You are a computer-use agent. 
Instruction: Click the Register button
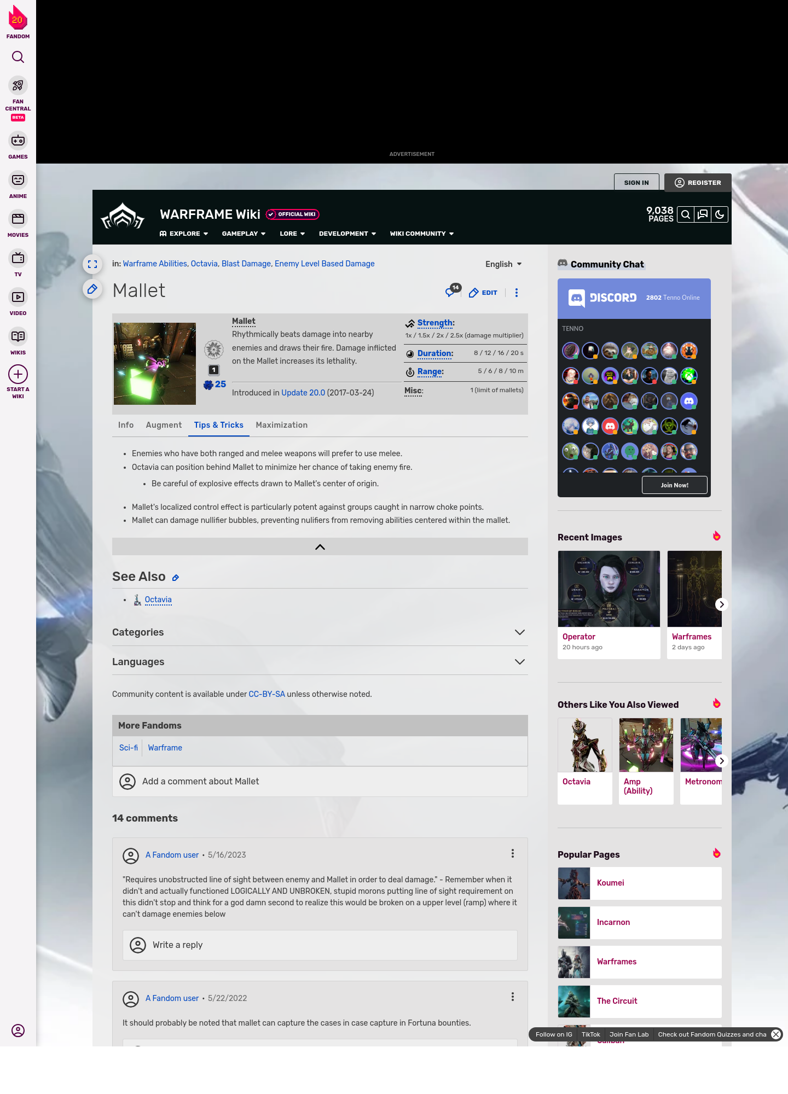pyautogui.click(x=698, y=183)
